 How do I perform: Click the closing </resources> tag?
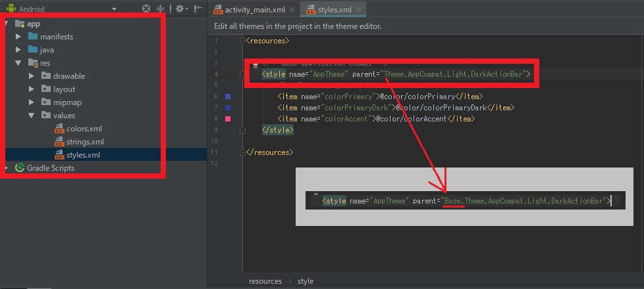tap(269, 152)
